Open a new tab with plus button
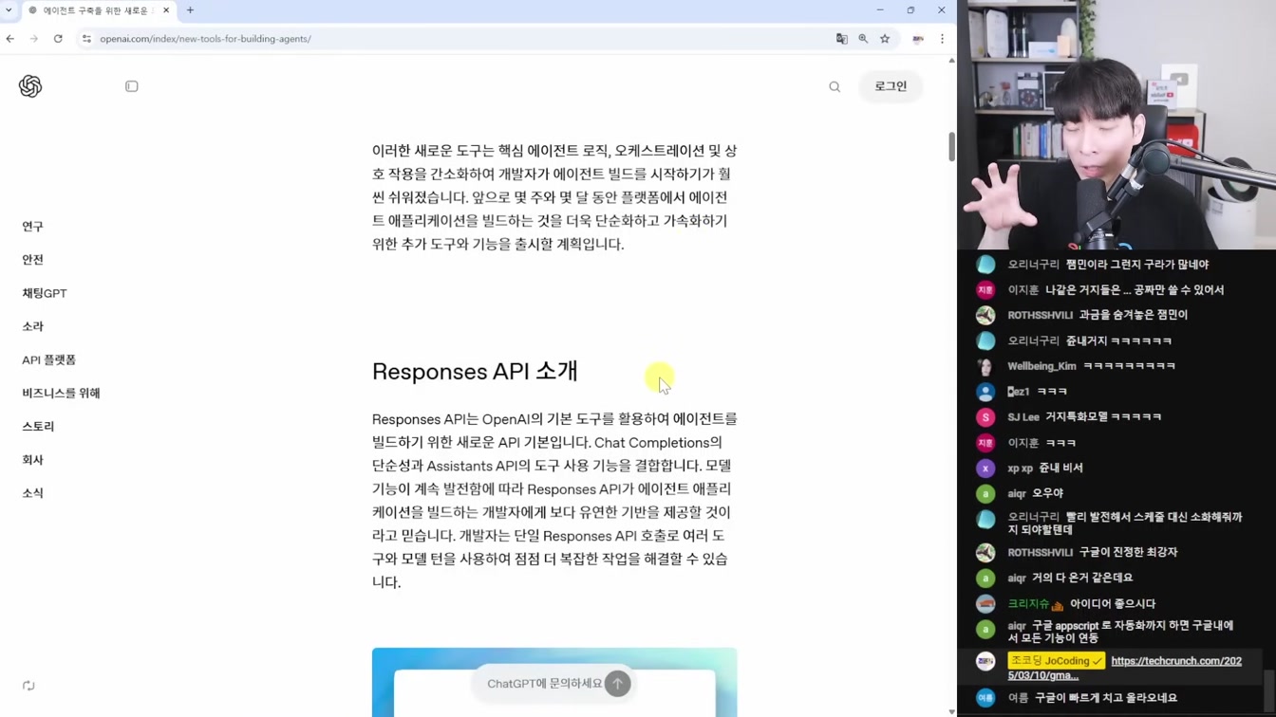 [190, 10]
